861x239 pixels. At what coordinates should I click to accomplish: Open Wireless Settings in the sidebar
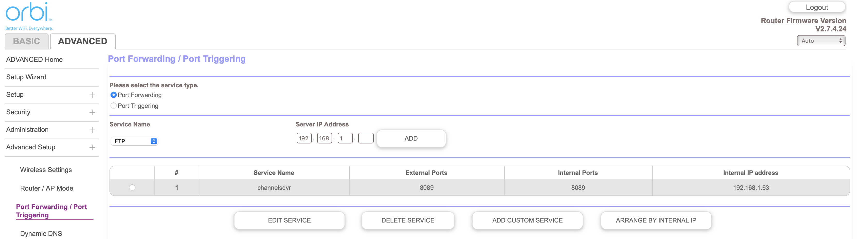pos(46,170)
